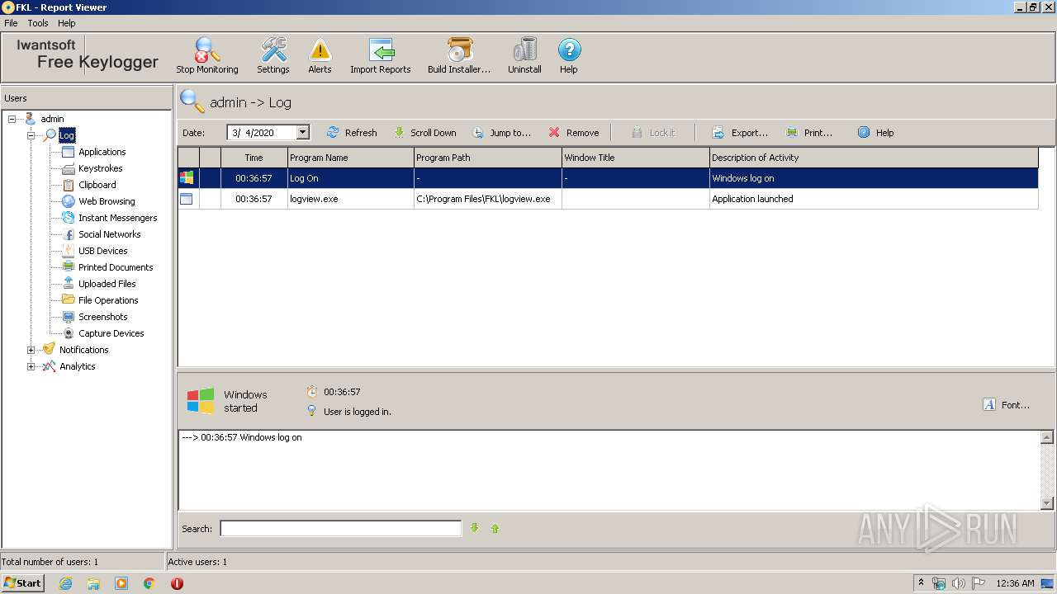The width and height of the screenshot is (1057, 594).
Task: Open the Settings toolbar icon
Action: [x=273, y=55]
